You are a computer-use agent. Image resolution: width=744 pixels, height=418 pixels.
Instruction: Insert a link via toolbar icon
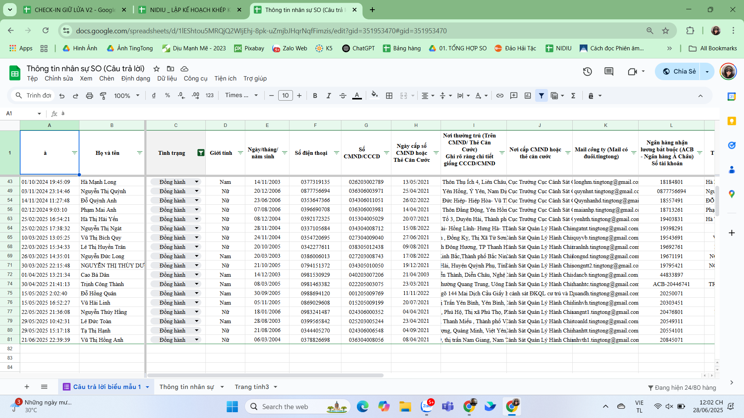click(x=500, y=96)
